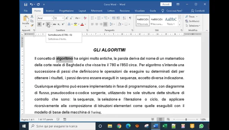Apply the Titolo 1 style
This screenshot has height=130, width=229.
click(x=171, y=21)
